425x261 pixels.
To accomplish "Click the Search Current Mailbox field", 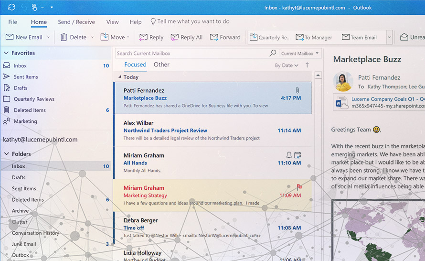I will 191,54.
